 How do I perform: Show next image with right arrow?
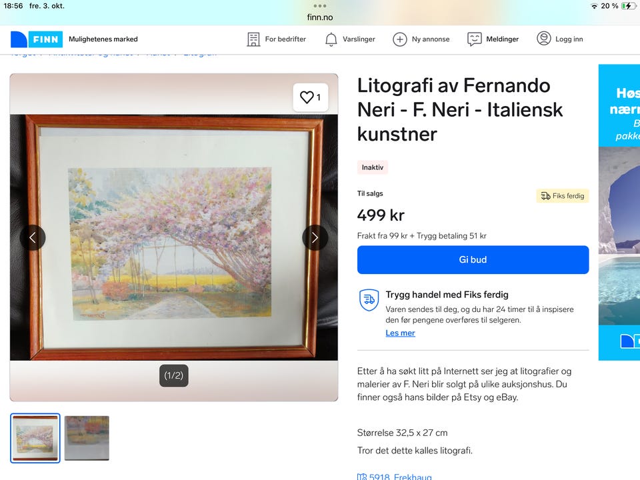(315, 237)
